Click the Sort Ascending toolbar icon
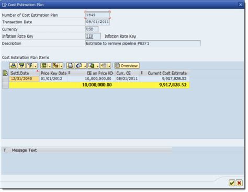The width and height of the screenshot is (248, 192). click(x=13, y=65)
